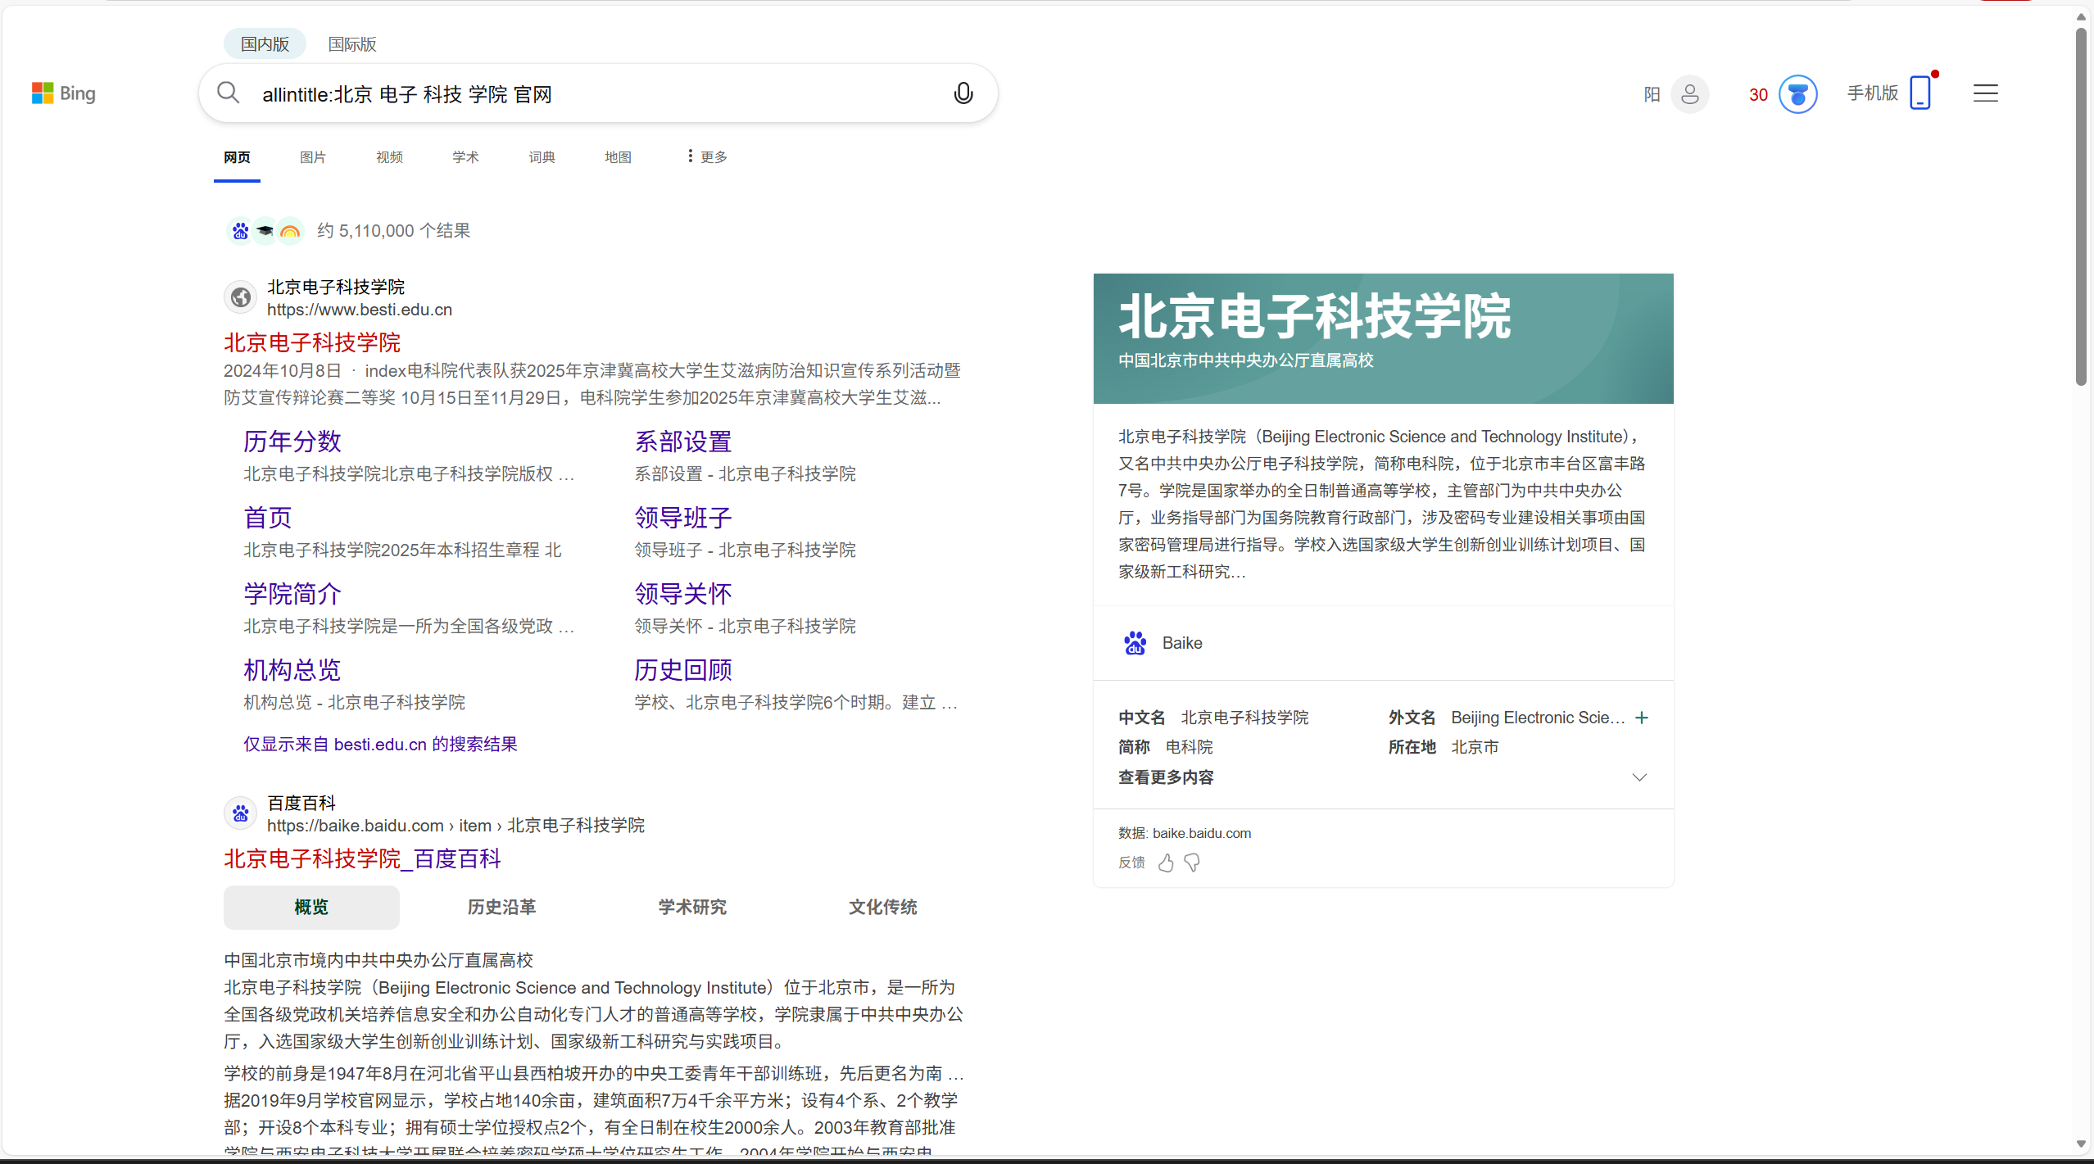Expand 查看更多内容 chevron in knowledge panel

tap(1639, 777)
